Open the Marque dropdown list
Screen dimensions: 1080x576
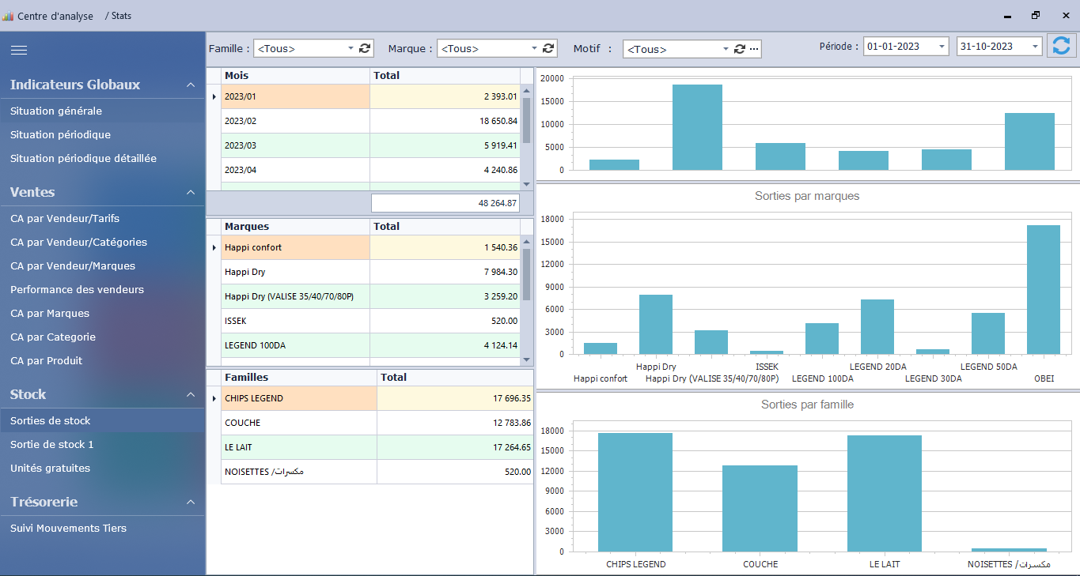[535, 48]
